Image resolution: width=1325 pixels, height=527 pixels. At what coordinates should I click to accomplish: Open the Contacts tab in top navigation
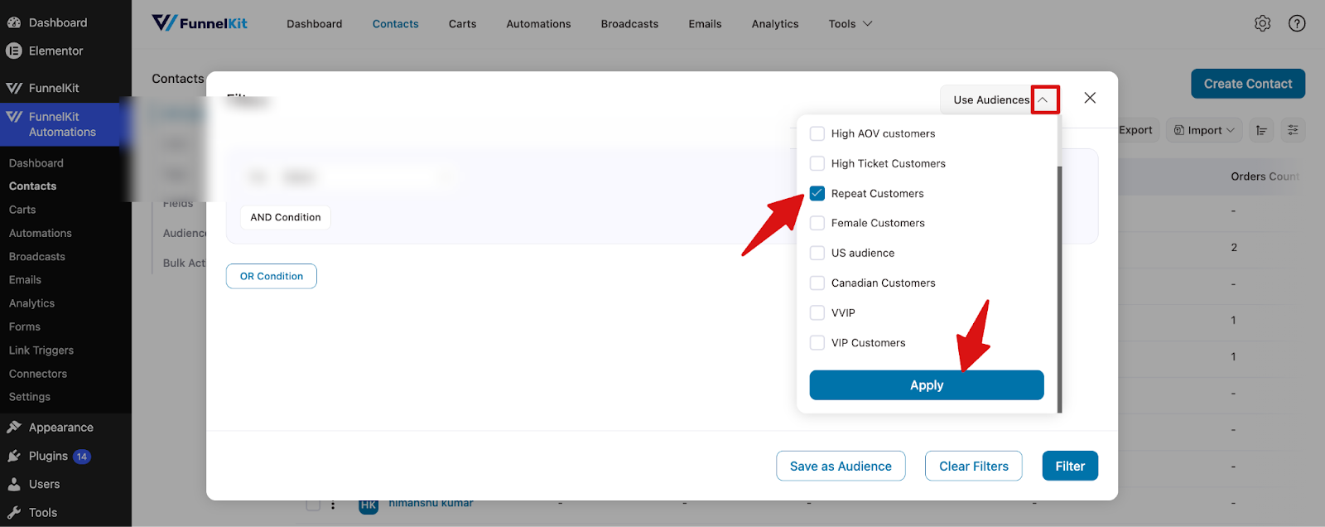point(395,24)
